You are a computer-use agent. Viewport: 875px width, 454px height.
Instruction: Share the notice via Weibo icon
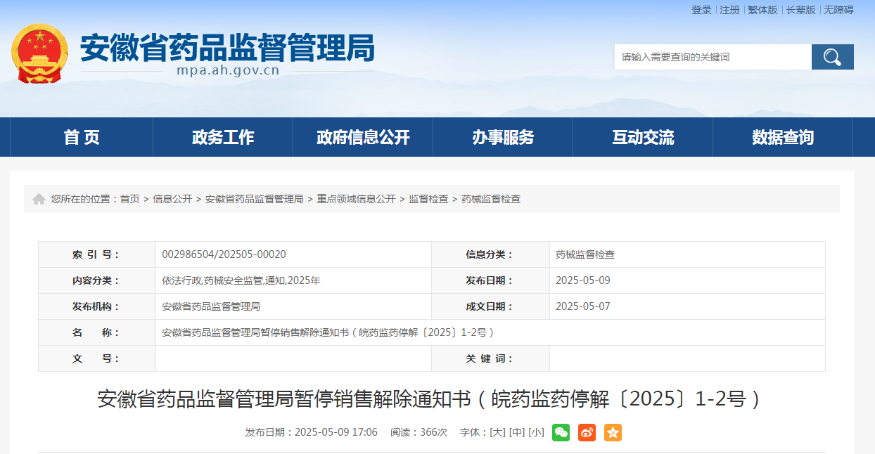pos(587,432)
